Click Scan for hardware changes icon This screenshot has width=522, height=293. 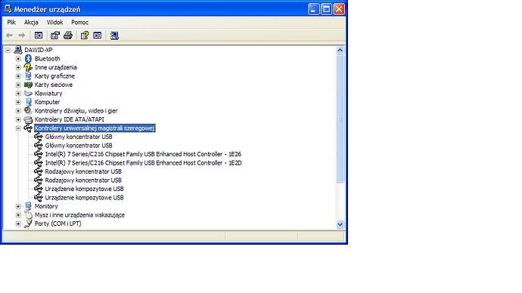pos(114,35)
